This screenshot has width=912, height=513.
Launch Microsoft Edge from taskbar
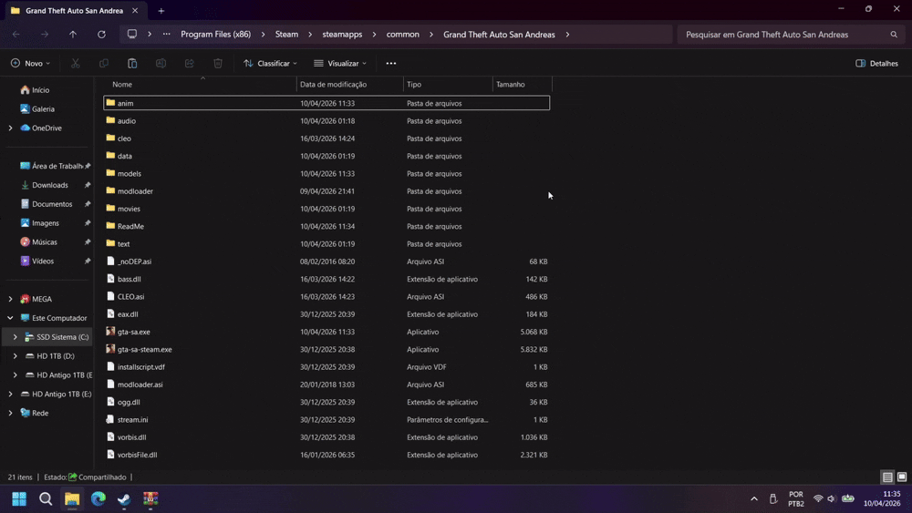(x=98, y=498)
